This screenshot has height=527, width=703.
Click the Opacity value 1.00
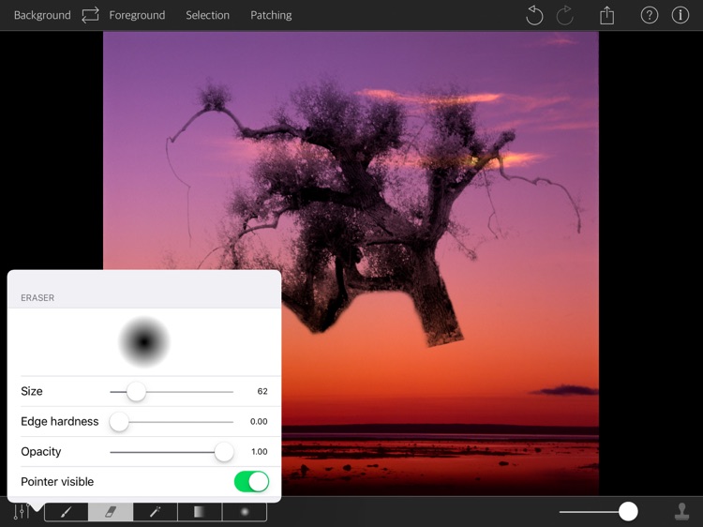(259, 452)
